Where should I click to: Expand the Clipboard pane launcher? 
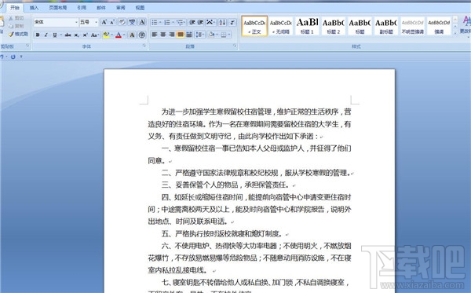coord(27,46)
